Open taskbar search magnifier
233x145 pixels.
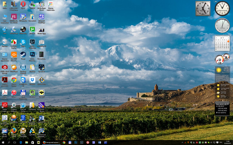pos(9,142)
